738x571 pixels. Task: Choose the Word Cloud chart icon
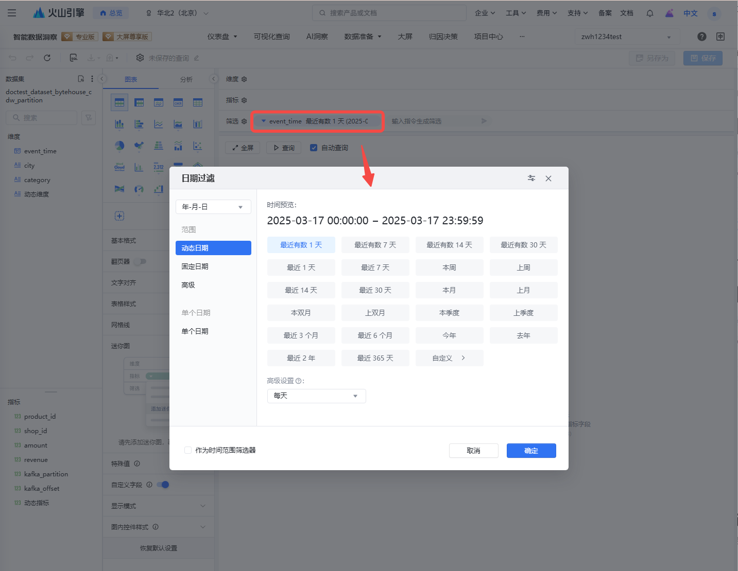coord(119,167)
